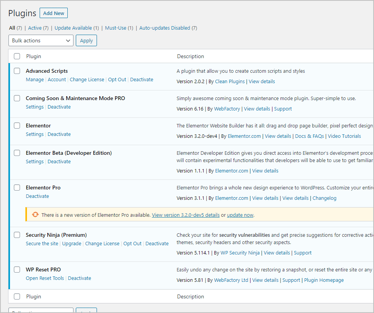Check the Elementor Pro plugin checkbox
The height and width of the screenshot is (313, 374).
click(17, 187)
